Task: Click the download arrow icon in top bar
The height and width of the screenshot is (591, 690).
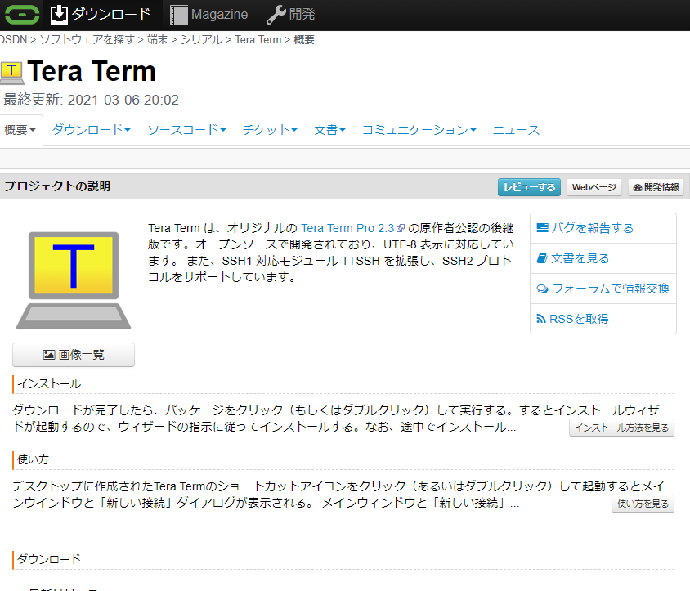Action: coord(59,15)
